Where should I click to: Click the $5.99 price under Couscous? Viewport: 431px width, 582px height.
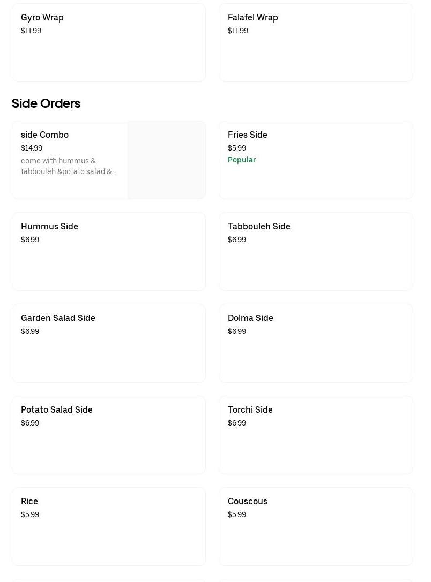point(237,514)
